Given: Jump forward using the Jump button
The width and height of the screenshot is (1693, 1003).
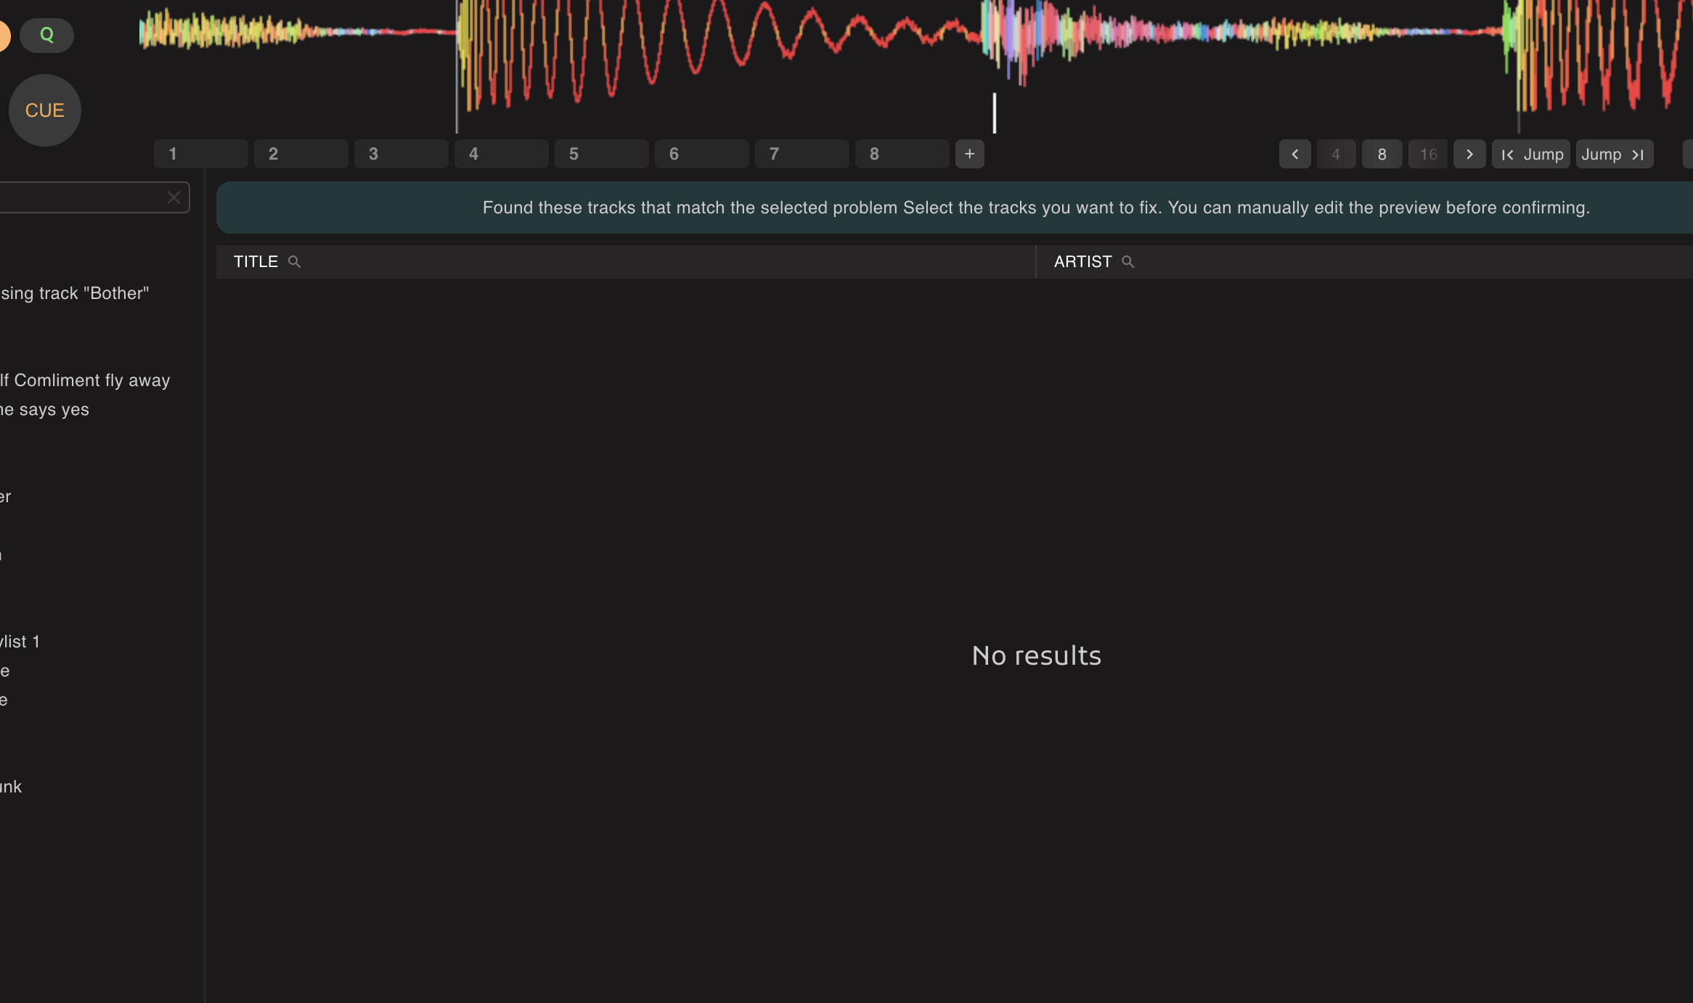Looking at the screenshot, I should coord(1614,154).
